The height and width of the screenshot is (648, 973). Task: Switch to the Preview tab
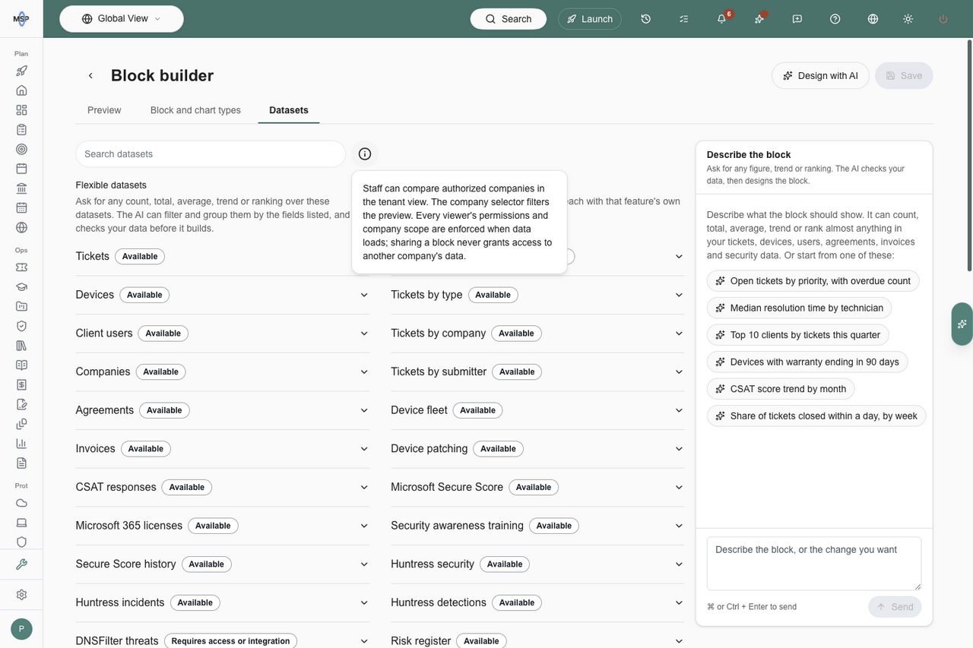point(104,110)
